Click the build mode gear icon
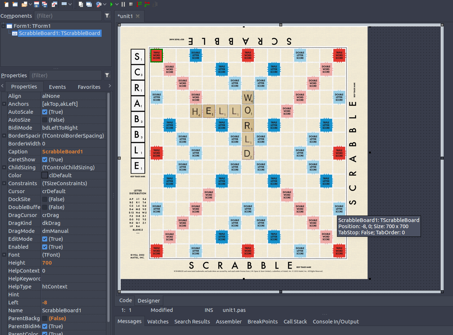Viewport: 453px width, 335px height. pos(98,4)
